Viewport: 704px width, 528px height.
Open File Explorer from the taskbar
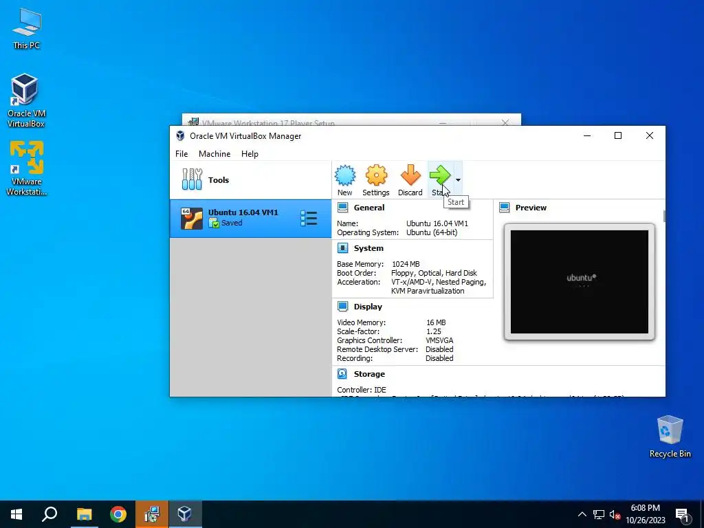pos(84,514)
